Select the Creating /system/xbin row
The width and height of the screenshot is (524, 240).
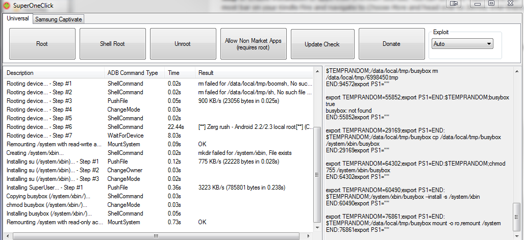tap(159, 153)
